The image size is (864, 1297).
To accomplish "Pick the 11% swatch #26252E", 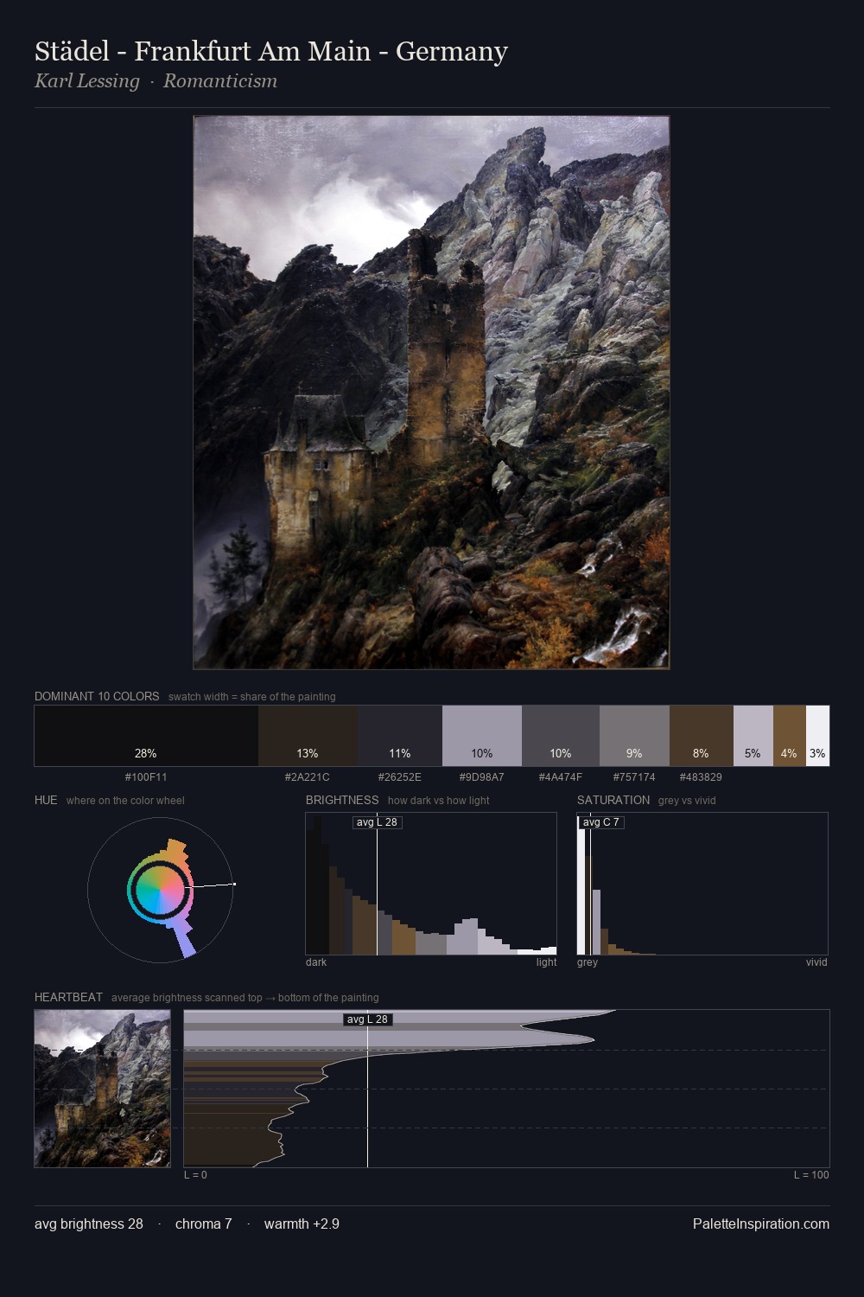I will [400, 736].
